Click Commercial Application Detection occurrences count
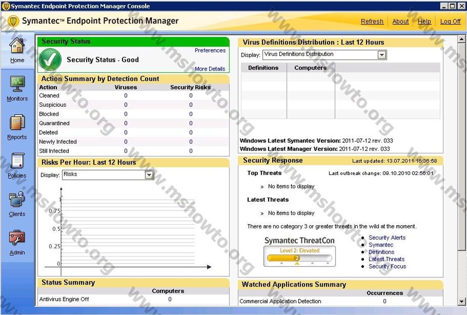The image size is (467, 315). click(x=385, y=301)
